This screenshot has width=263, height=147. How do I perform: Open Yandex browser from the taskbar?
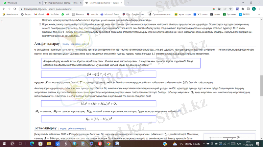click(100, 144)
